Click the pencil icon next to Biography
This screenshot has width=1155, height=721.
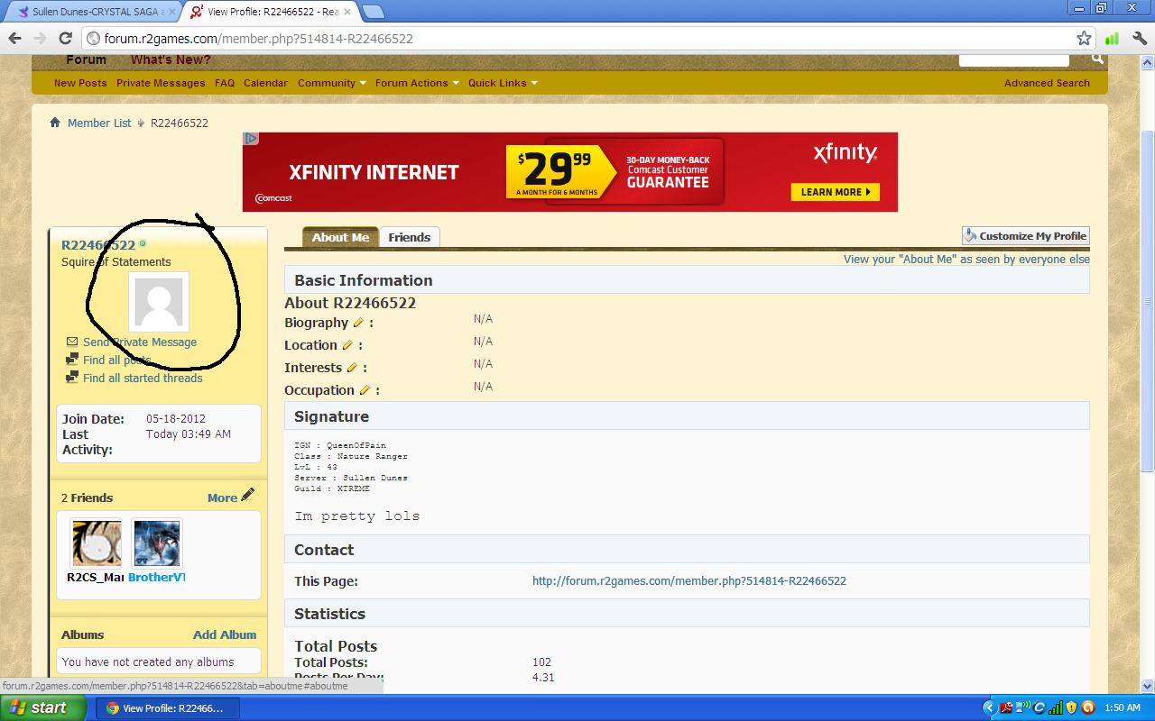click(x=358, y=323)
